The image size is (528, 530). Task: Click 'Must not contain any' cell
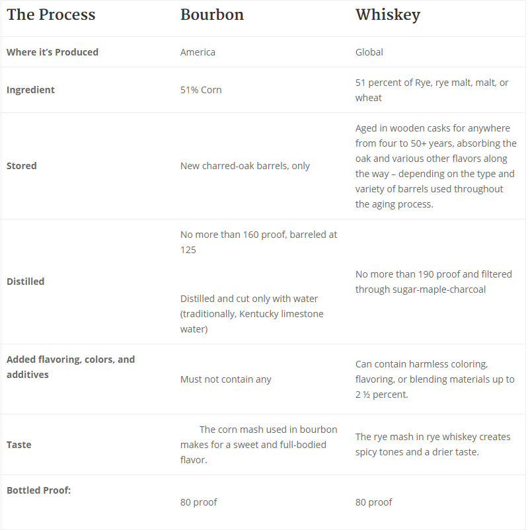click(x=225, y=379)
